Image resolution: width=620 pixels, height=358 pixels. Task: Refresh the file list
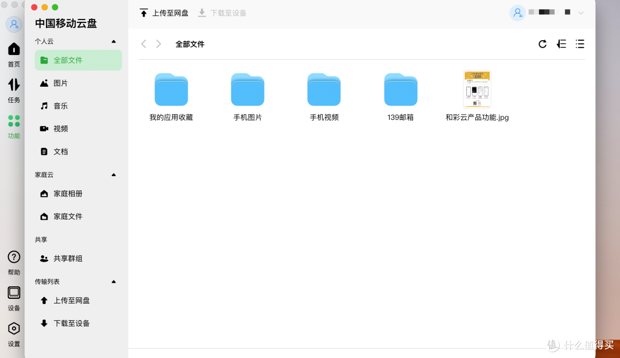(x=542, y=44)
